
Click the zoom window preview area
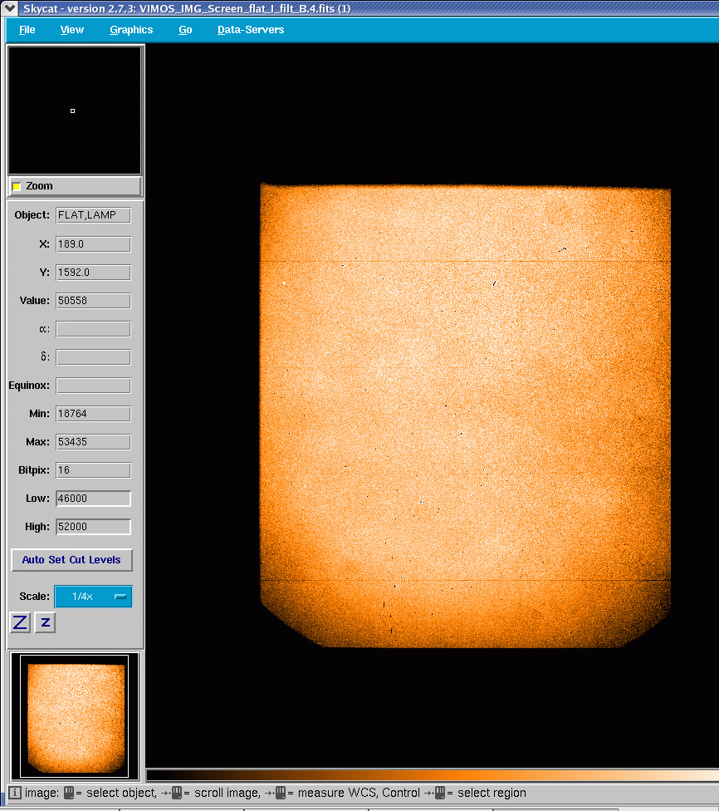coord(75,111)
